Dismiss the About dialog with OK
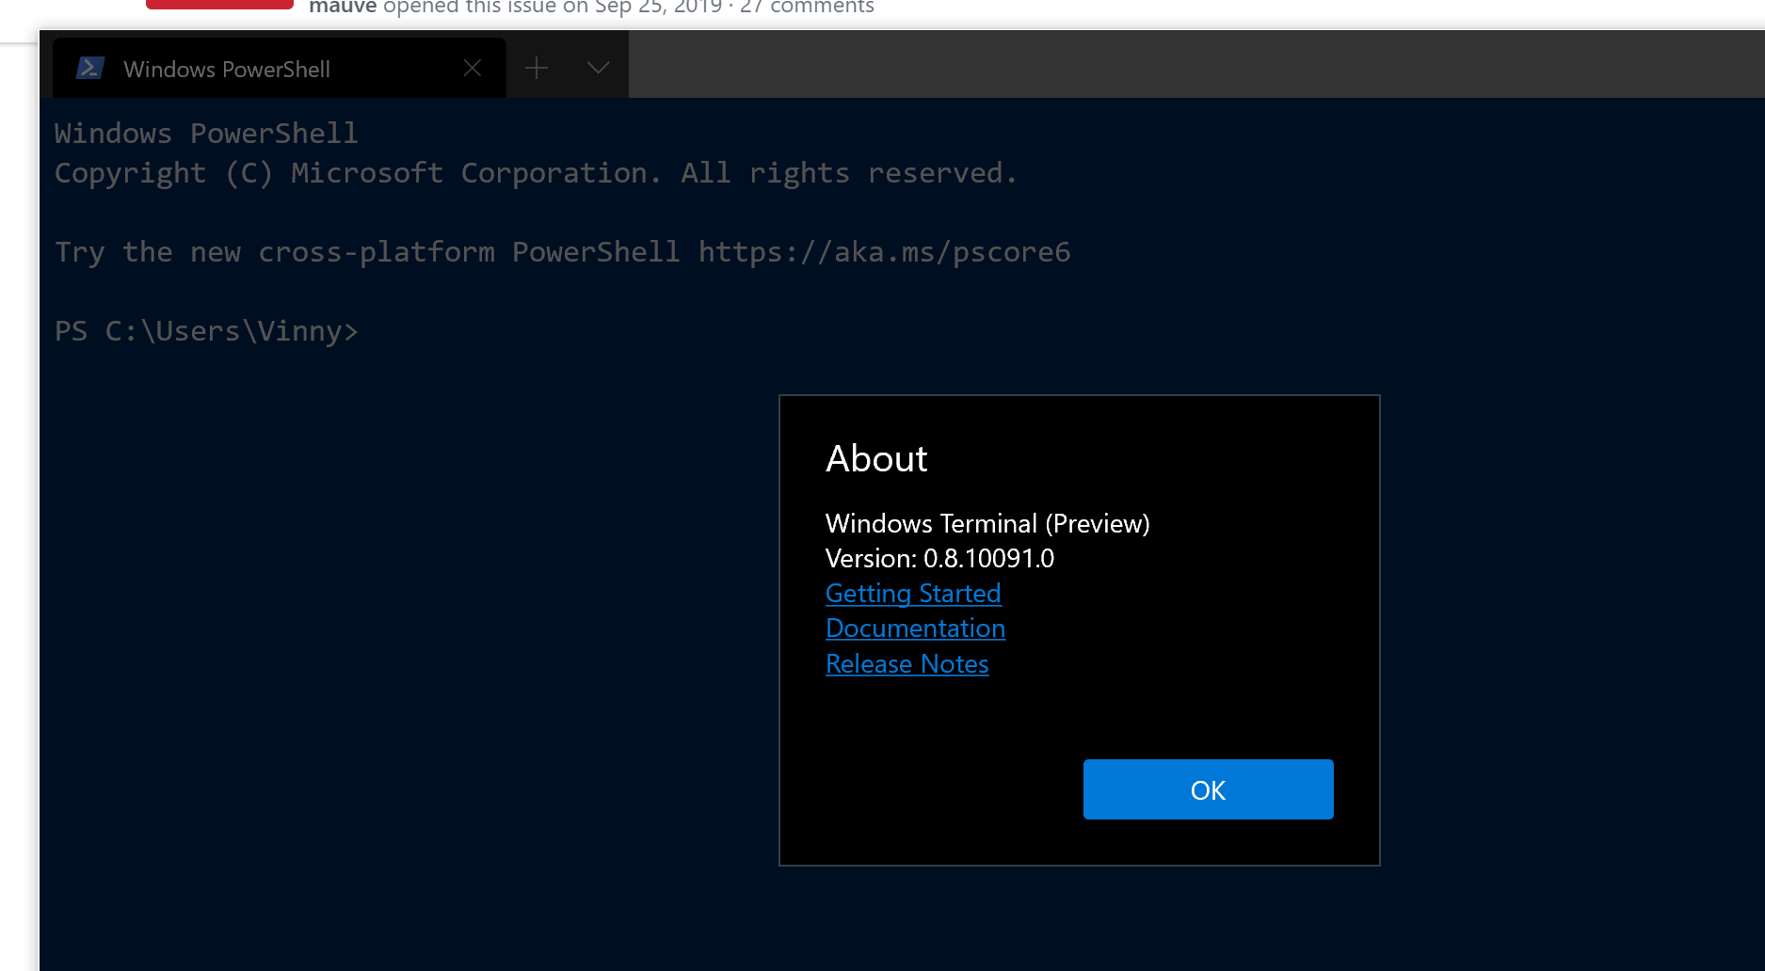This screenshot has width=1765, height=971. pos(1208,789)
